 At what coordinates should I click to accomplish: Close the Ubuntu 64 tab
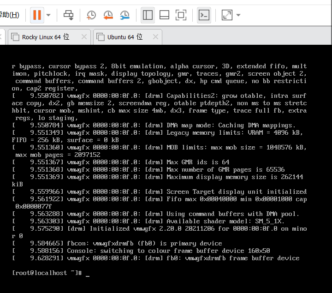click(x=155, y=37)
